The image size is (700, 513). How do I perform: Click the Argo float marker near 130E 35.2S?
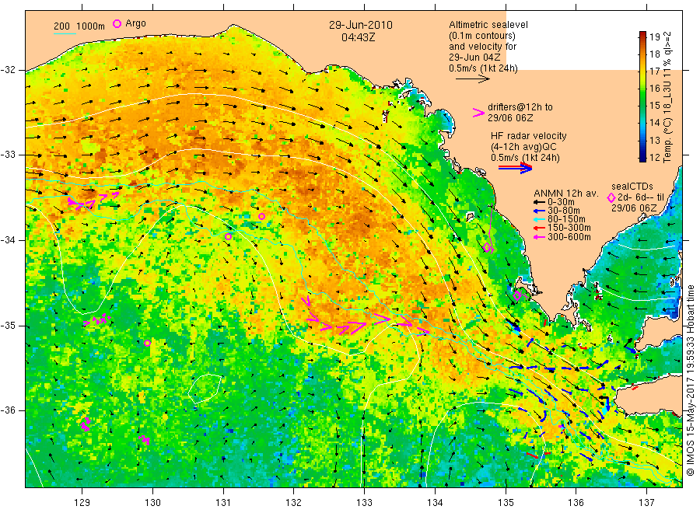click(x=147, y=343)
